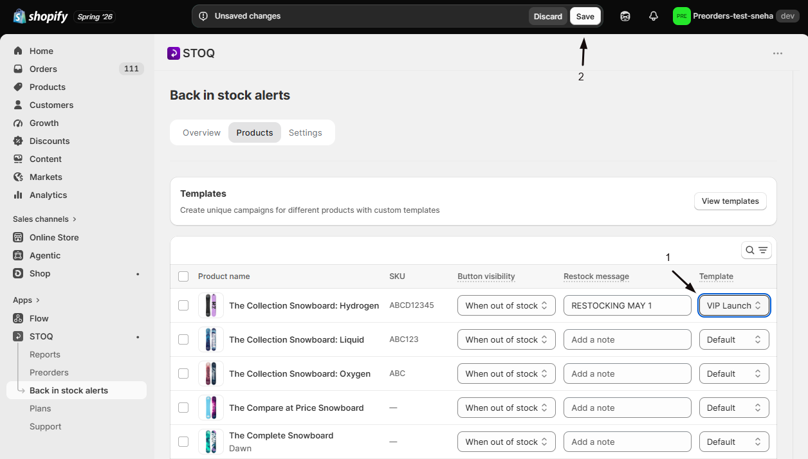
Task: Open Hydrogen button visibility dropdown
Action: click(x=506, y=305)
